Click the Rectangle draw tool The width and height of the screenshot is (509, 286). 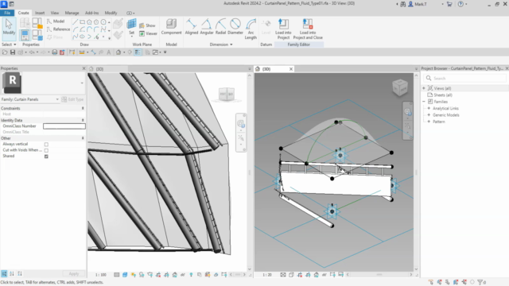pos(82,22)
